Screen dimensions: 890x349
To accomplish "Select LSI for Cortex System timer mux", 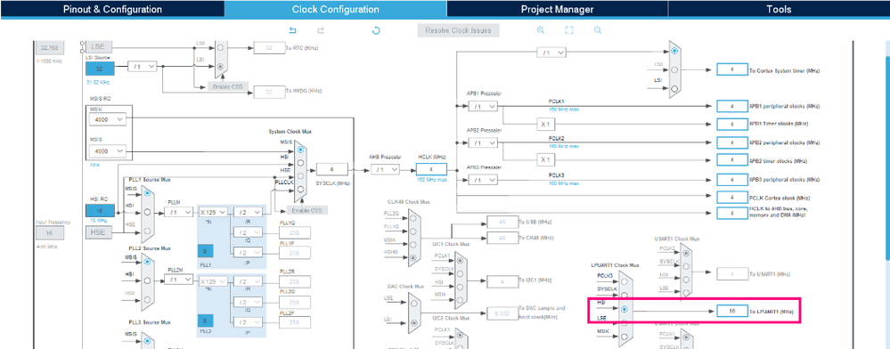I will (674, 88).
